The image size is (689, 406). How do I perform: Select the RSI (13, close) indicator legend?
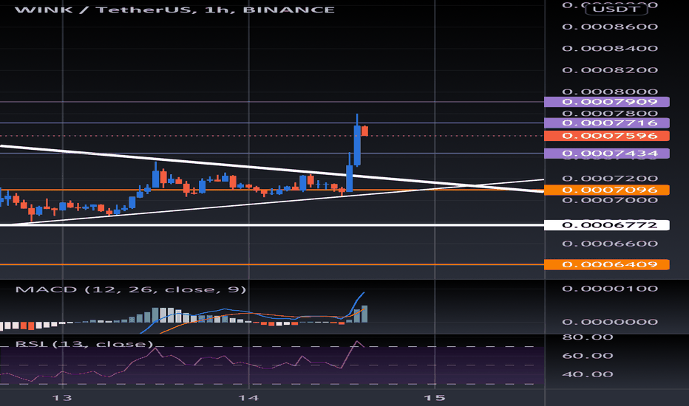tap(84, 344)
